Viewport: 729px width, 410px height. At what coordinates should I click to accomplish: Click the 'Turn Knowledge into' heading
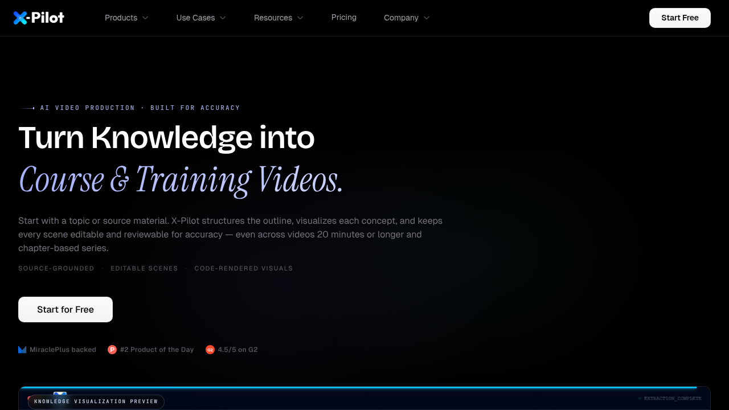pos(166,137)
